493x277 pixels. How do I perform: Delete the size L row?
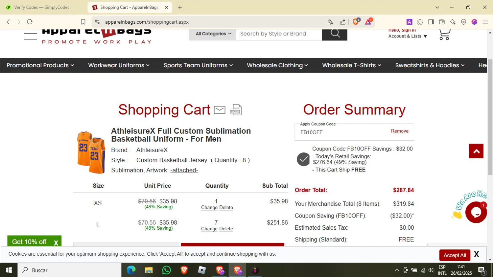[x=226, y=229]
